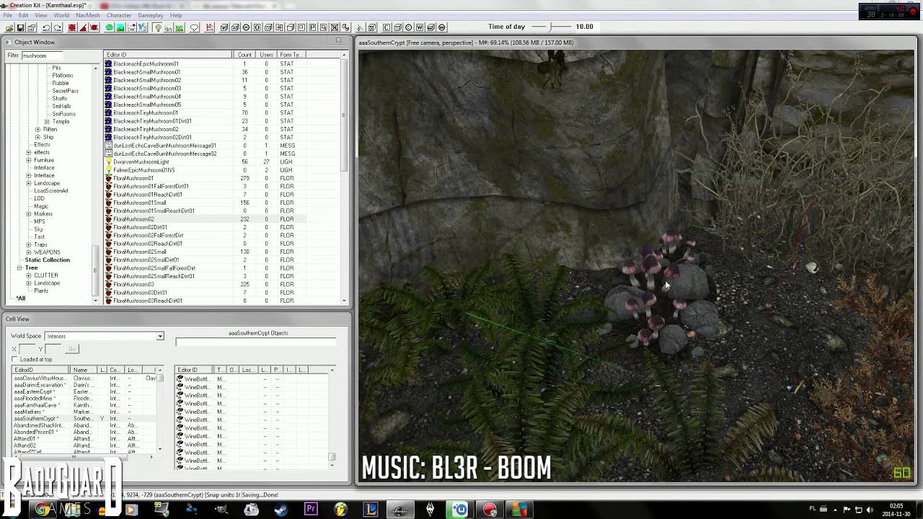Image resolution: width=923 pixels, height=519 pixels.
Task: Enable the Loaded at top checkbox
Action: (14, 359)
